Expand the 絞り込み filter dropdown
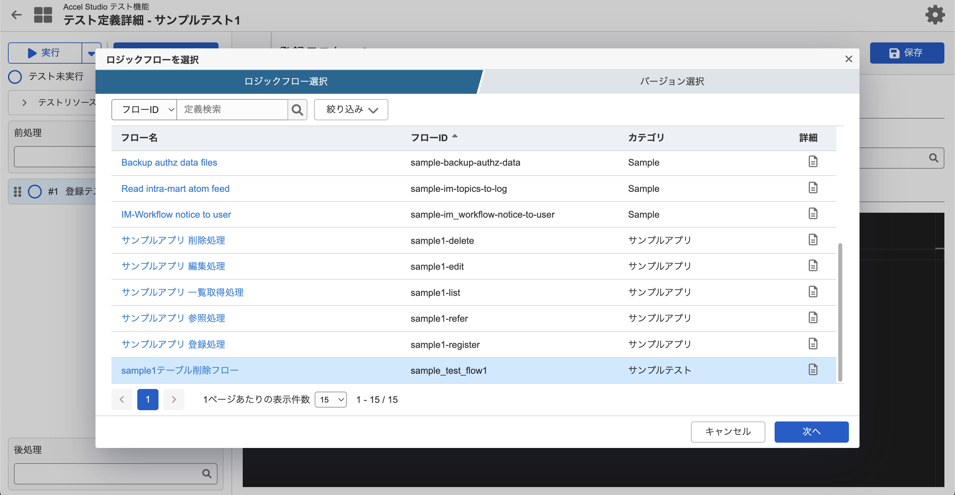 coord(351,110)
